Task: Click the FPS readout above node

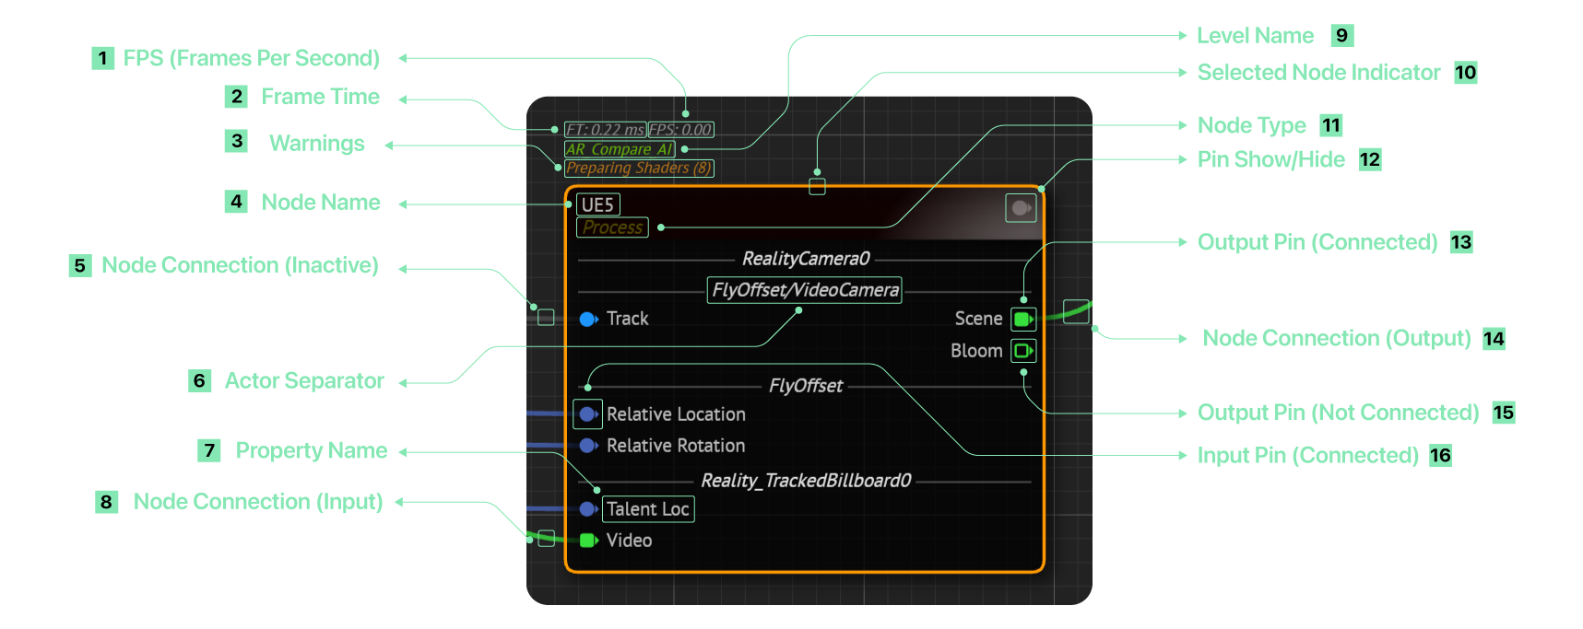Action: (680, 130)
